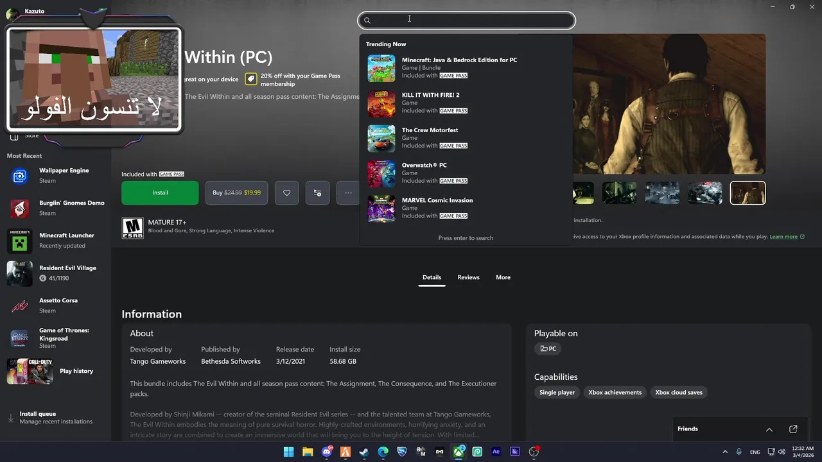Click the microphone tray icon
This screenshot has width=822, height=462.
pos(739,452)
